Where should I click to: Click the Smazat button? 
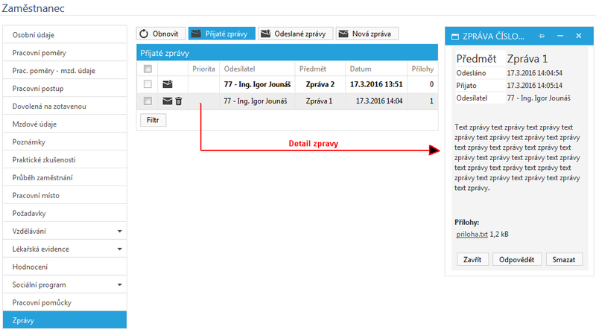(564, 260)
